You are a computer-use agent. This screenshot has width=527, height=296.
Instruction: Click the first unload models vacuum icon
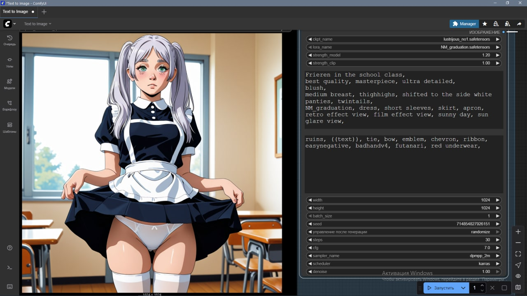(x=496, y=24)
